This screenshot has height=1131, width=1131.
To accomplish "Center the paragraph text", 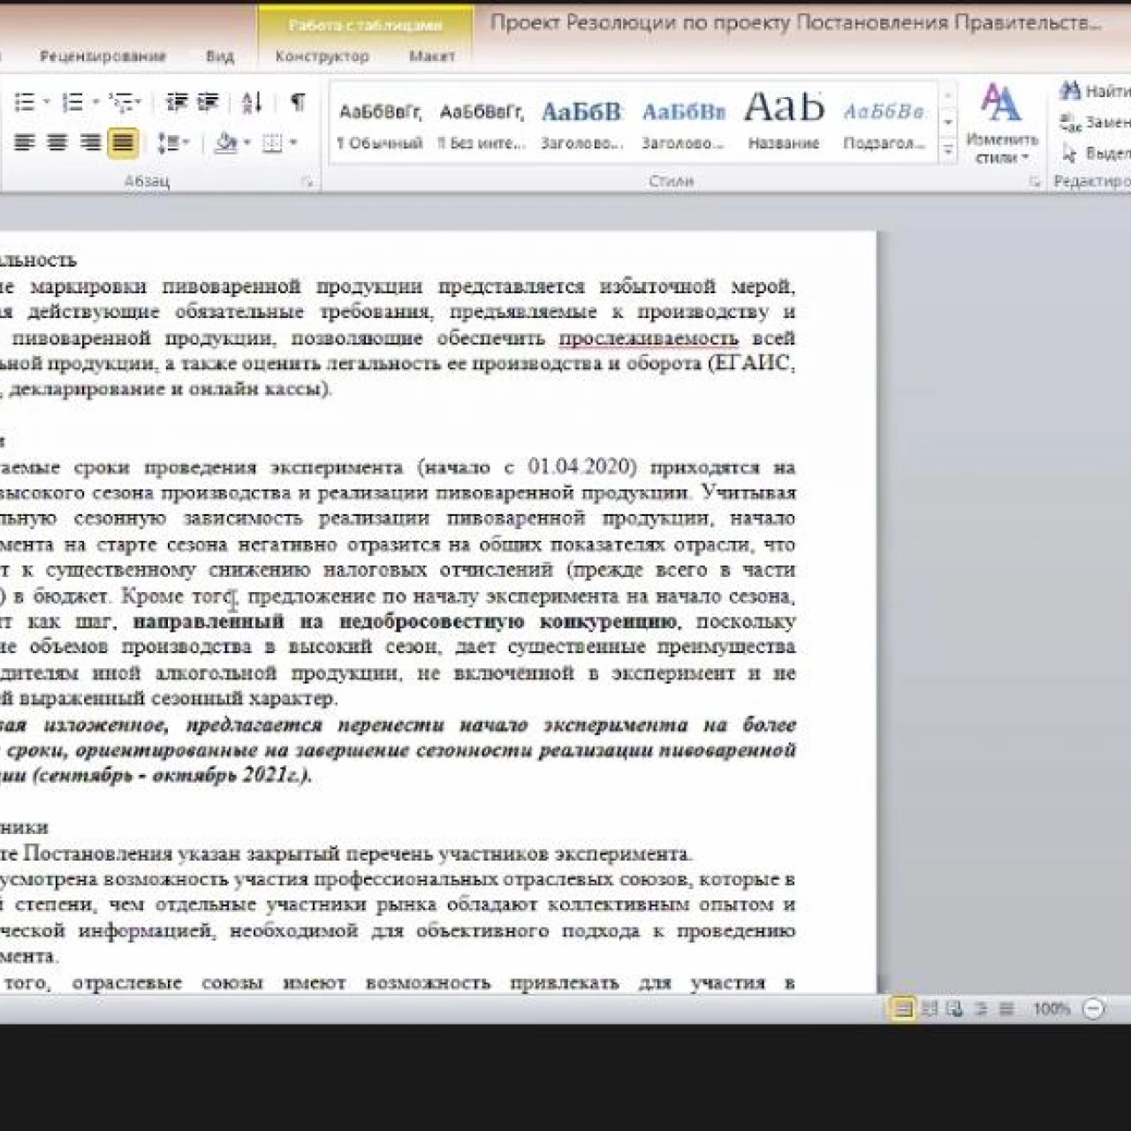I will click(57, 142).
